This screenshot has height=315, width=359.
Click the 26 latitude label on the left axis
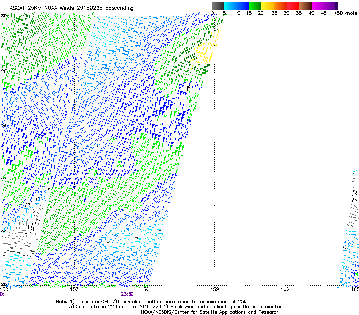[4, 126]
